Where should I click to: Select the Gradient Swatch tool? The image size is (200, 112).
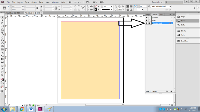[x=2, y=59]
